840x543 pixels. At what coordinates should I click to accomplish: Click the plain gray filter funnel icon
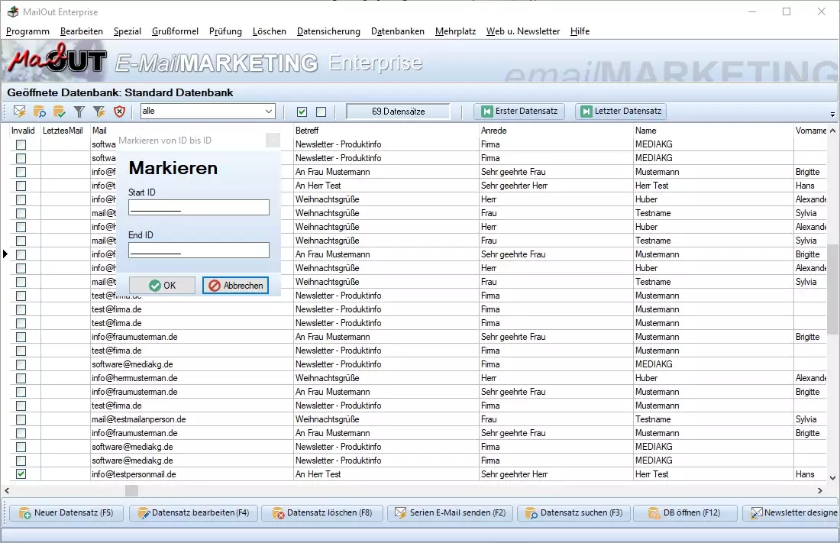point(79,112)
